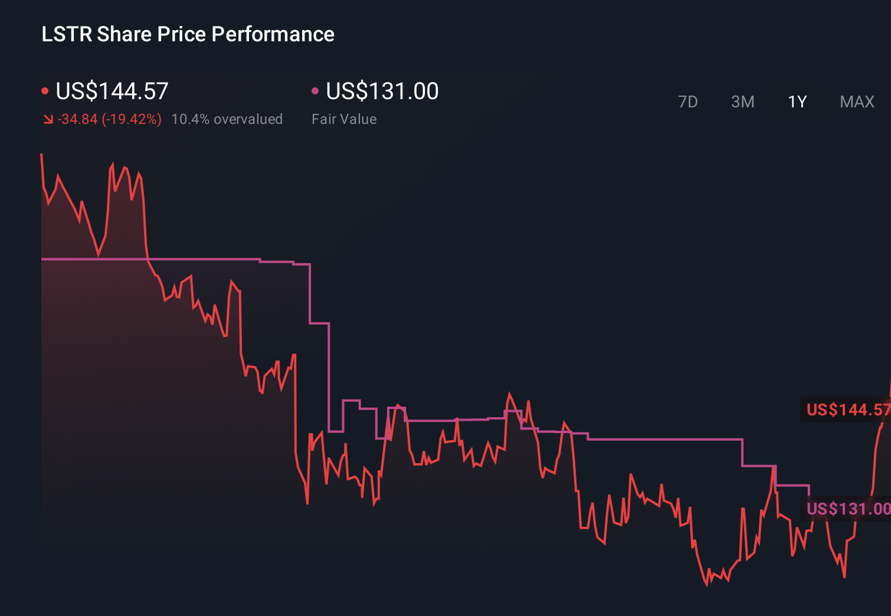This screenshot has width=891, height=616.
Task: Click the red share price legend dot
Action: (45, 90)
